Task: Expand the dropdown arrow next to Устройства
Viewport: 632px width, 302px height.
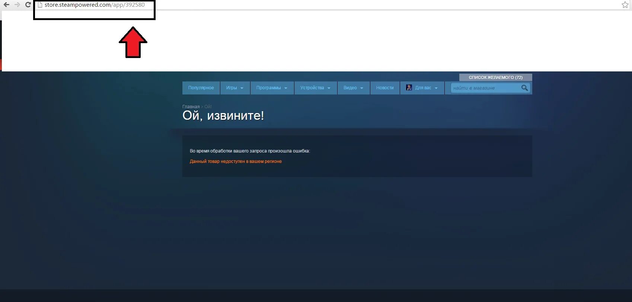Action: (329, 88)
